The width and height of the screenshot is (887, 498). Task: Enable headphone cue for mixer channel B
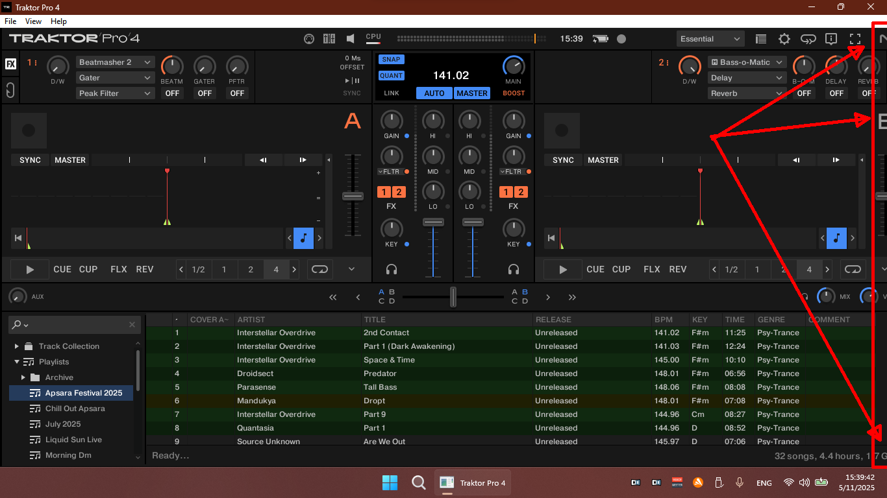tap(514, 269)
